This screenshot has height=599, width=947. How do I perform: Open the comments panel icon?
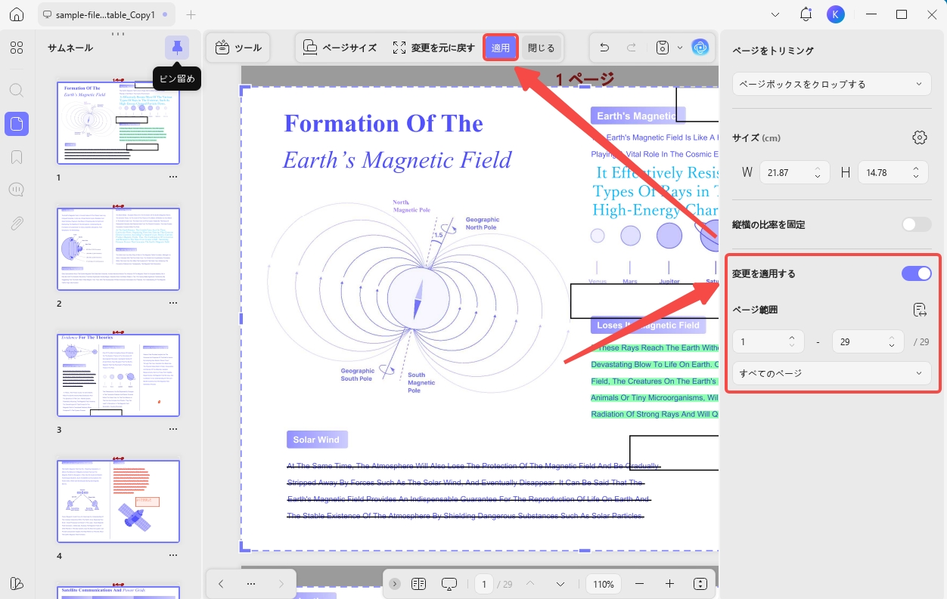click(x=17, y=190)
